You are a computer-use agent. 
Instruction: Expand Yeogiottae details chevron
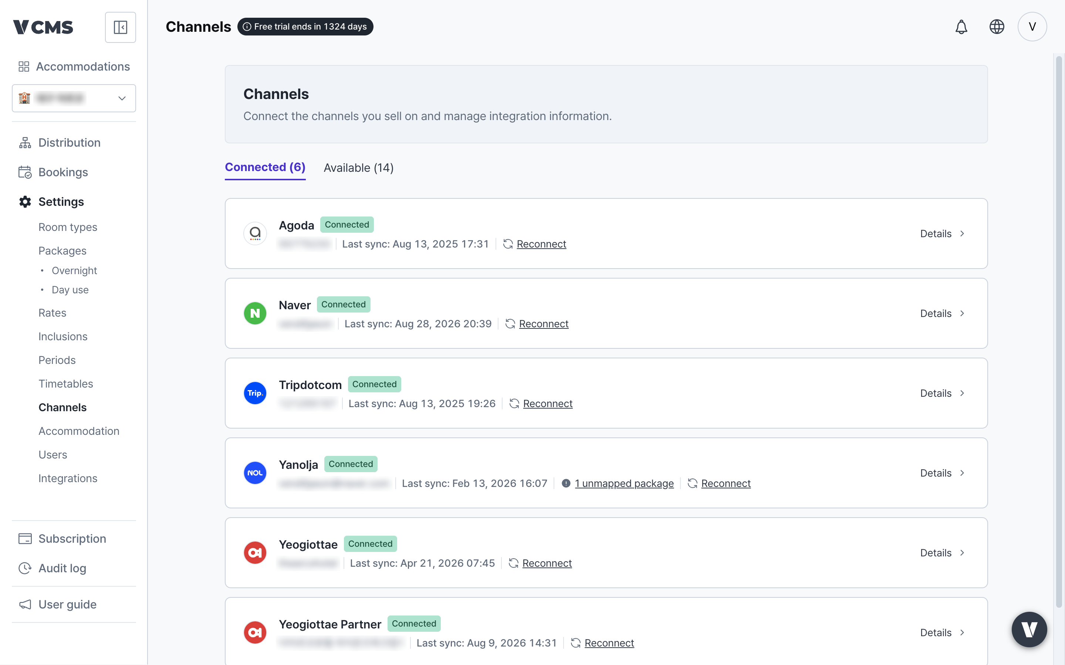pyautogui.click(x=962, y=552)
